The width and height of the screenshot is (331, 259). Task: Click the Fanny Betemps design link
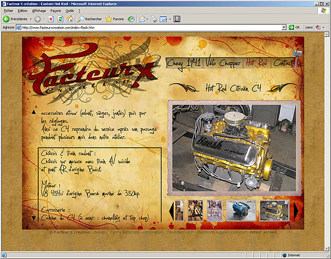[x=124, y=232]
